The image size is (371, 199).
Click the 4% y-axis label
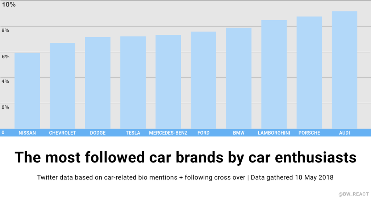(x=5, y=81)
